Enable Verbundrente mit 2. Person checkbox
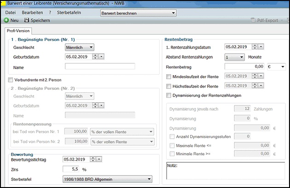This screenshot has width=290, height=188. [x=11, y=80]
